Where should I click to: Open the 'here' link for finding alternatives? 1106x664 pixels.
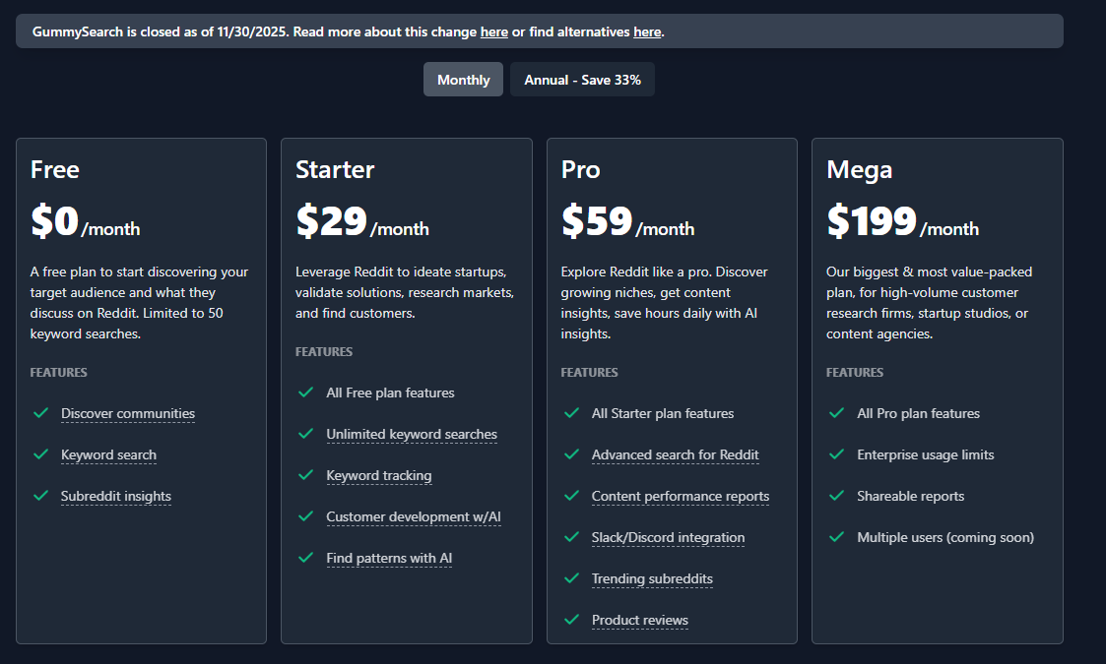coord(647,31)
